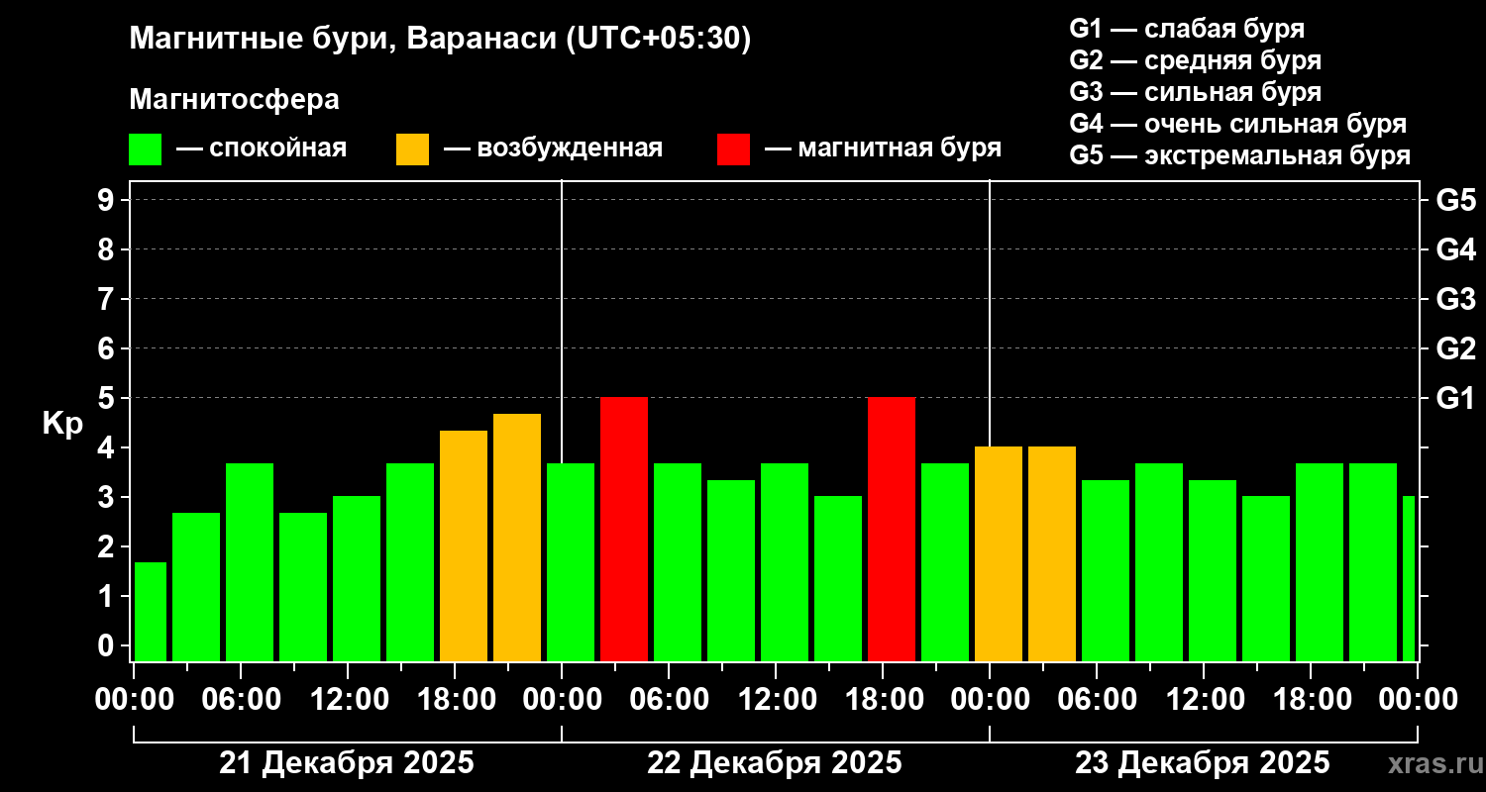Click the '22 Декабря 2025' date label
This screenshot has height=792, width=1486.
point(775,763)
